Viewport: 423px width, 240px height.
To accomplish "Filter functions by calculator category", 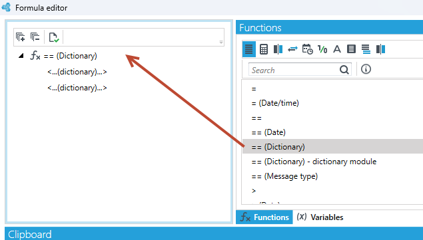I will click(x=264, y=49).
